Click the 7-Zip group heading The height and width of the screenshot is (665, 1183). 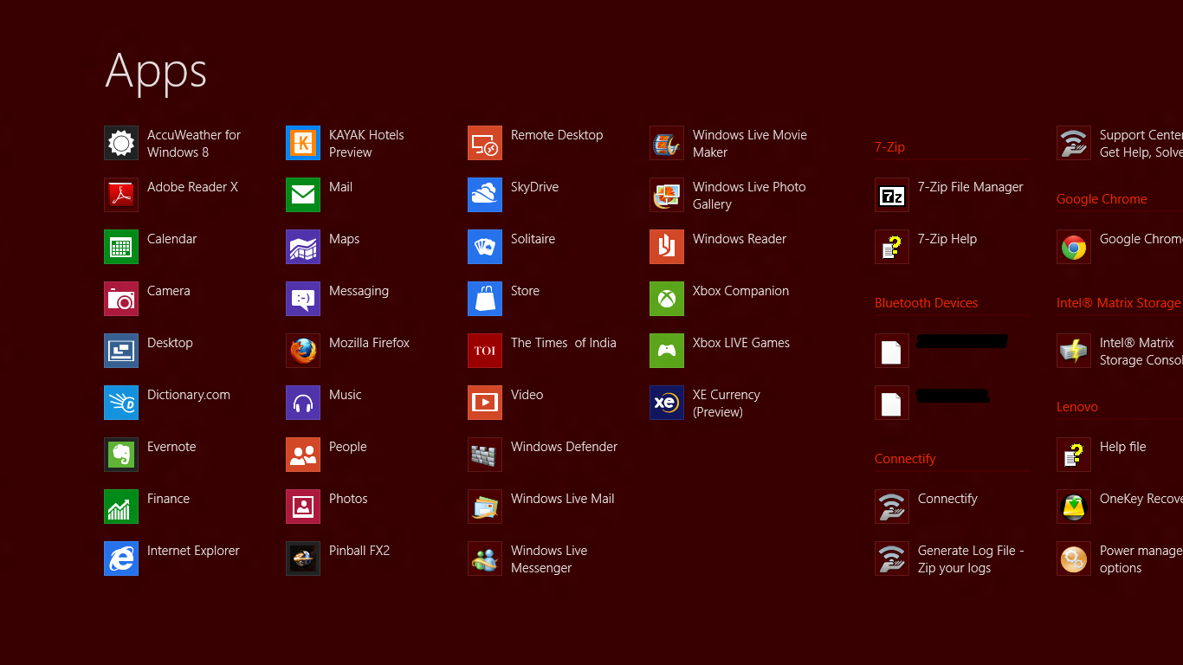[x=889, y=147]
